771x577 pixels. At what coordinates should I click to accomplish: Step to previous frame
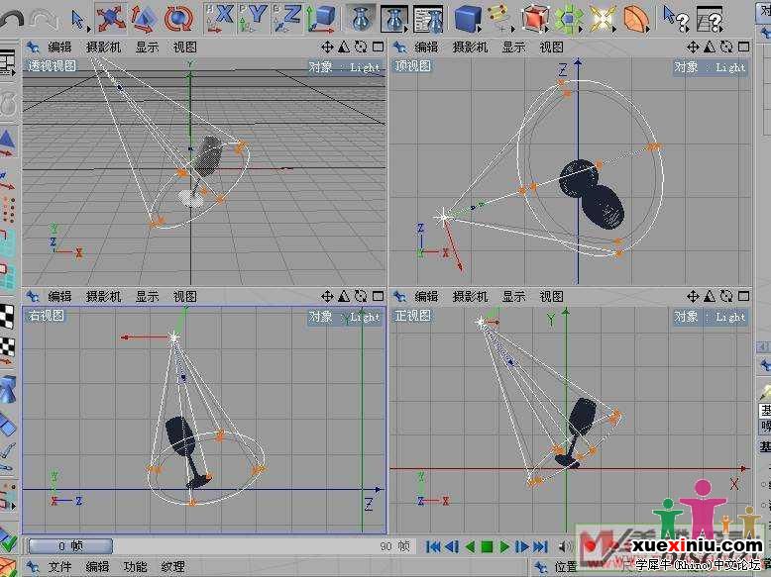click(x=451, y=546)
